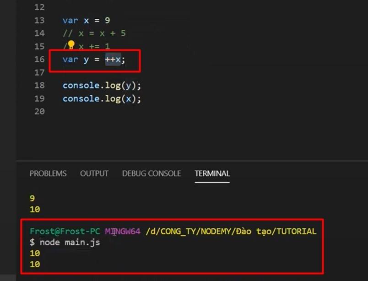Switch to the PROBLEMS tab
Viewport: 368px width, 281px height.
tap(48, 173)
